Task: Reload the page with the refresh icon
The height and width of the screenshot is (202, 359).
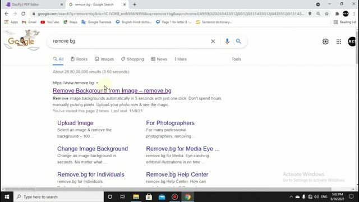Action: 24,13
